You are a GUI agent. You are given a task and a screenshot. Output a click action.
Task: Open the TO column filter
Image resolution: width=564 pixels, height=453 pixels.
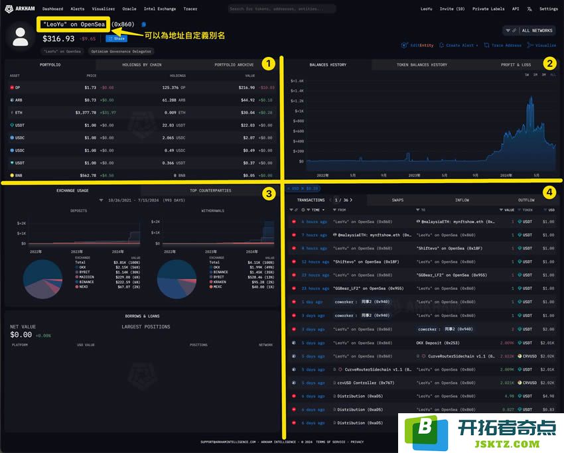tap(417, 210)
